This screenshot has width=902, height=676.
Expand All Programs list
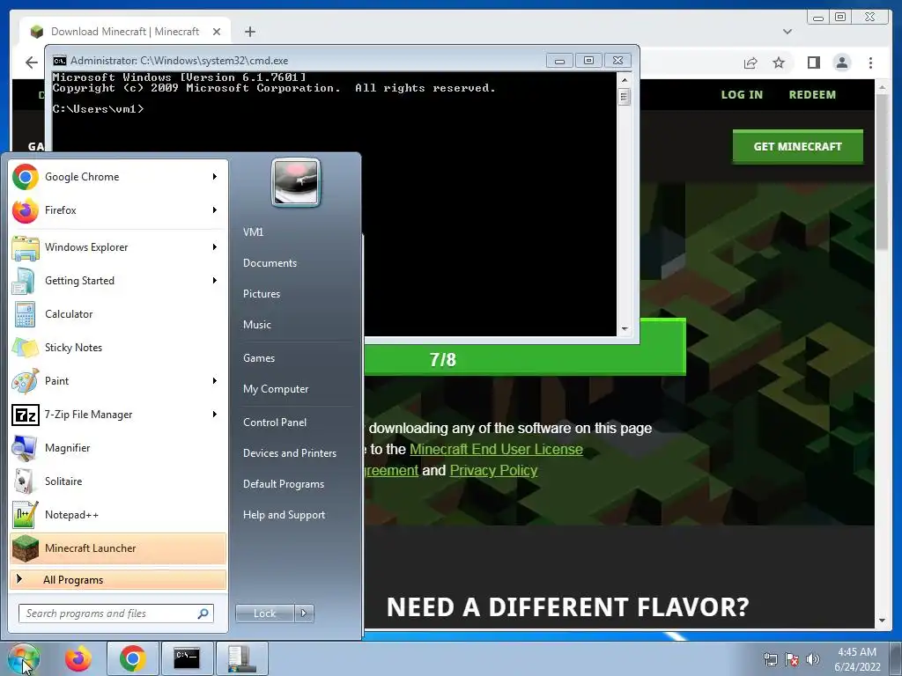click(118, 580)
